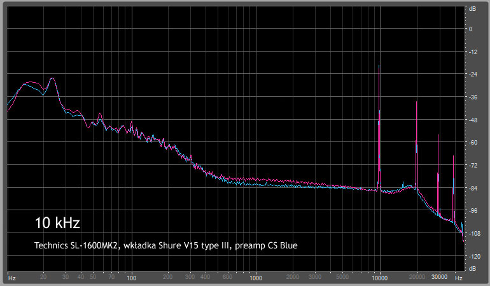This screenshot has height=286, width=490.
Task: Click the -60 dB scale label
Action: pos(473,143)
